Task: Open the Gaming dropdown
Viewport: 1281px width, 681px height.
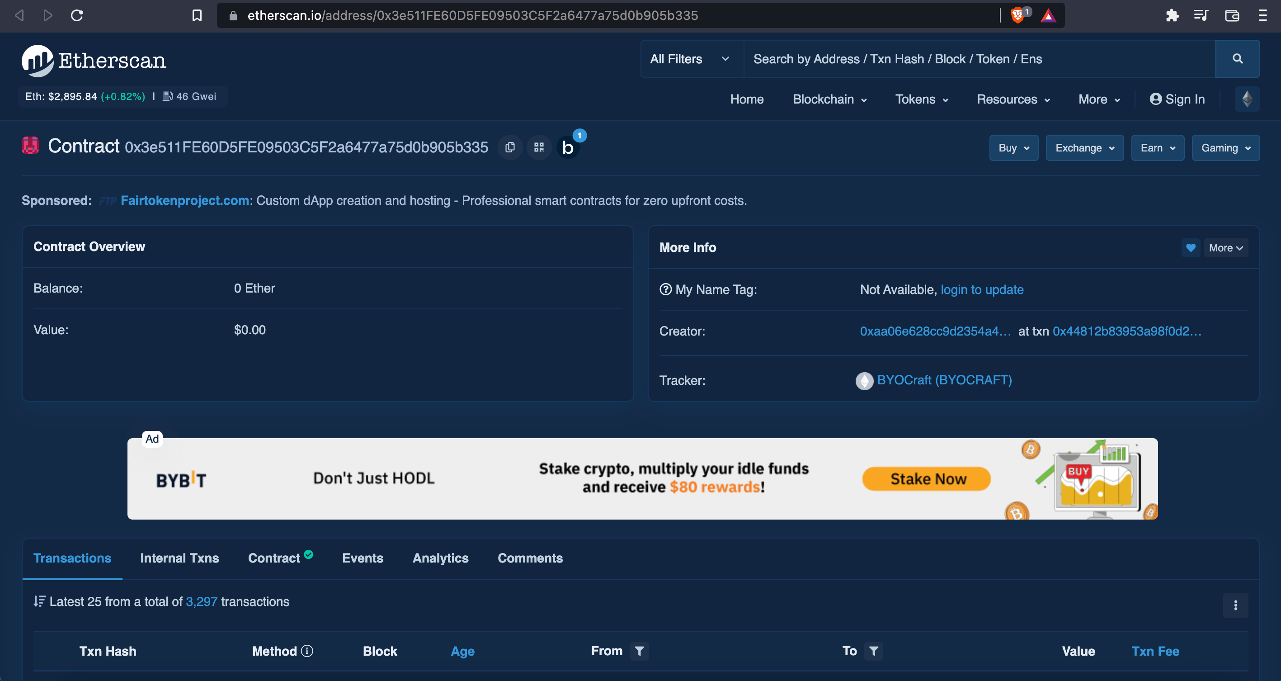Action: [1225, 148]
